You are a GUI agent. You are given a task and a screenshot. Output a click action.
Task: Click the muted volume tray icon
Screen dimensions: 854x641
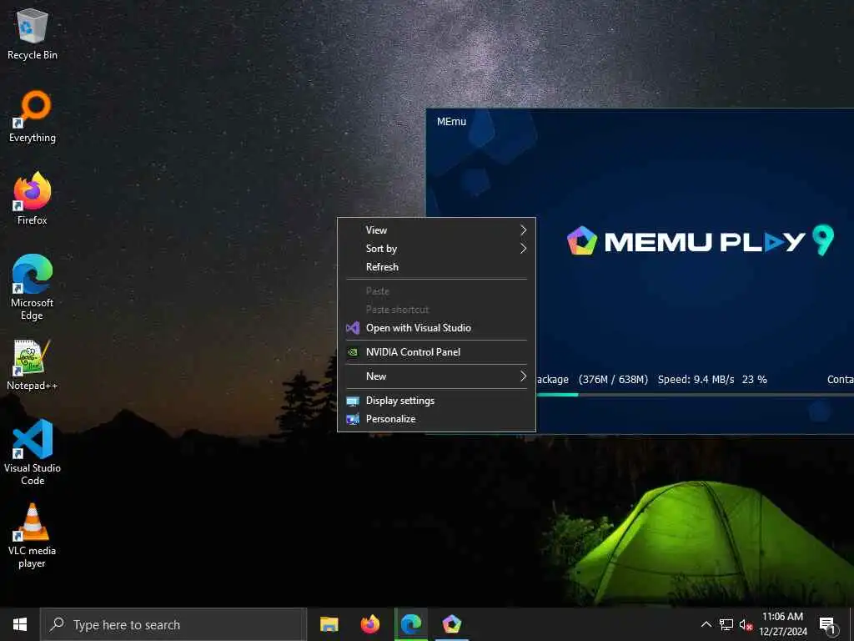click(746, 624)
